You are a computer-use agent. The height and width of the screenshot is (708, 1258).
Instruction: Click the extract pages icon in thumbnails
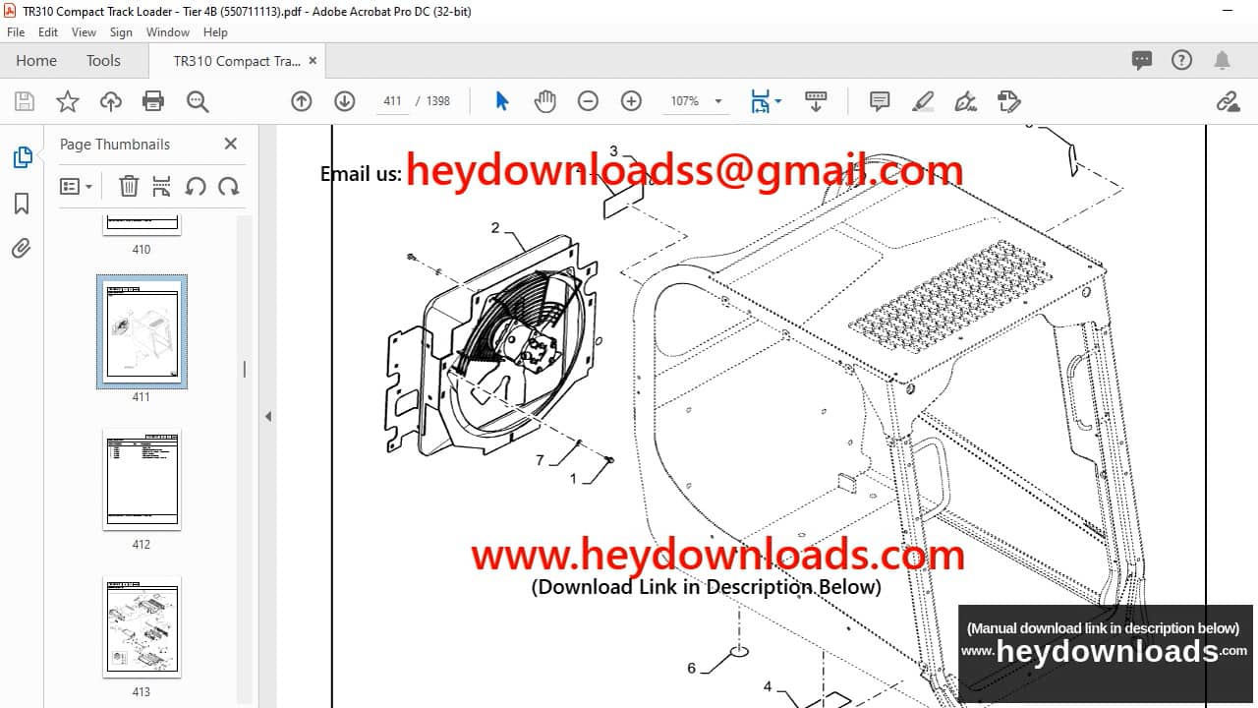pyautogui.click(x=162, y=186)
